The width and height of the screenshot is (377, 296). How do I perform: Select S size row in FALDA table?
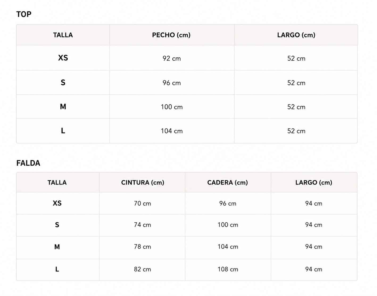click(x=187, y=225)
